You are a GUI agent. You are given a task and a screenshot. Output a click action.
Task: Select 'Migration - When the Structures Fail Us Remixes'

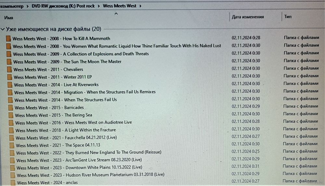[x=85, y=92]
